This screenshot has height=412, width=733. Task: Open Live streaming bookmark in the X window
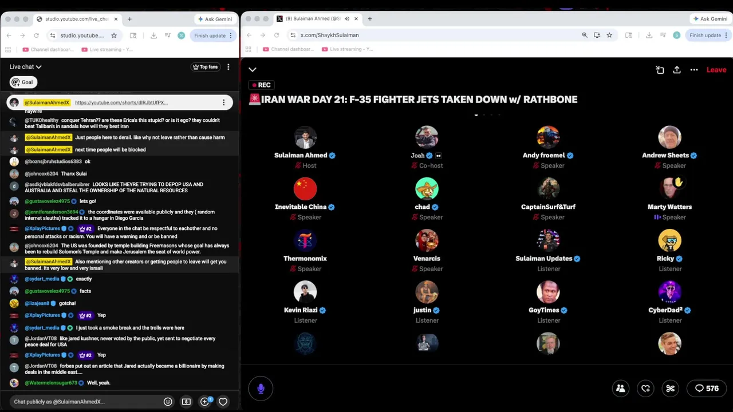click(x=348, y=49)
